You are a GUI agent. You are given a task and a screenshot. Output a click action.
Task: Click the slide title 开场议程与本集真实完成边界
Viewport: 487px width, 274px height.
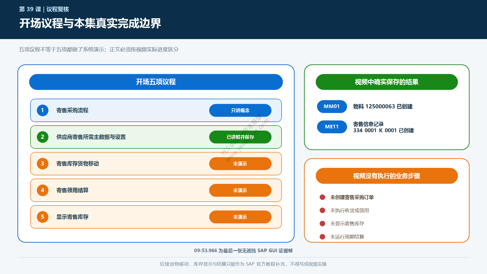click(x=90, y=23)
